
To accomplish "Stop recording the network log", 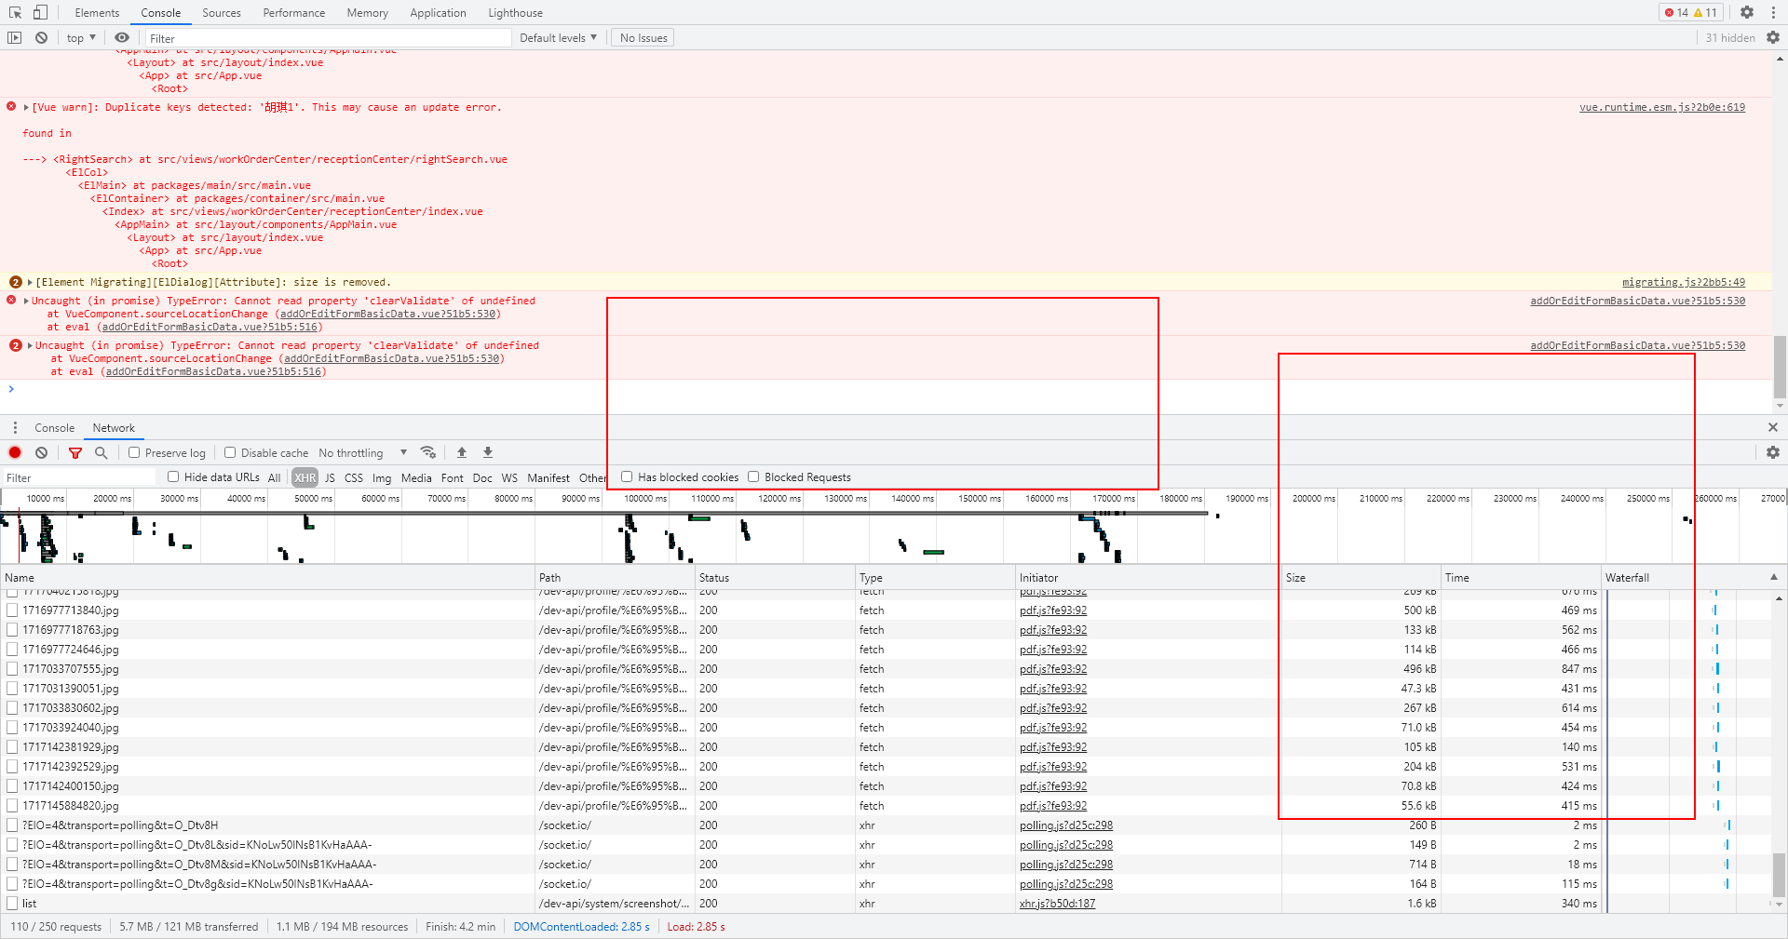I will pos(15,453).
